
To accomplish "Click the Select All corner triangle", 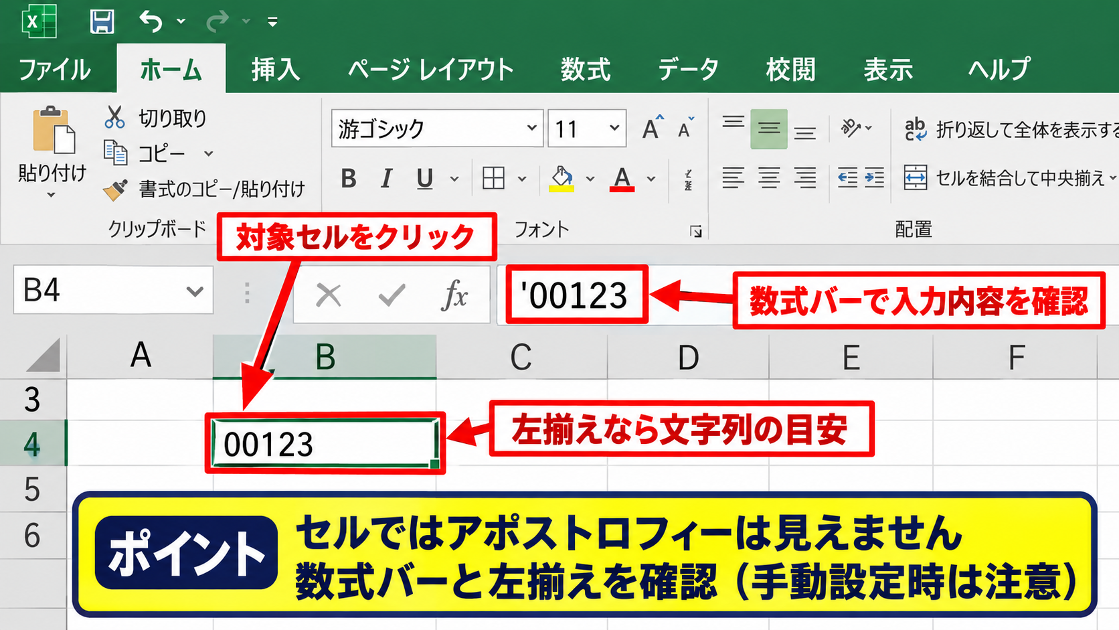I will [44, 355].
